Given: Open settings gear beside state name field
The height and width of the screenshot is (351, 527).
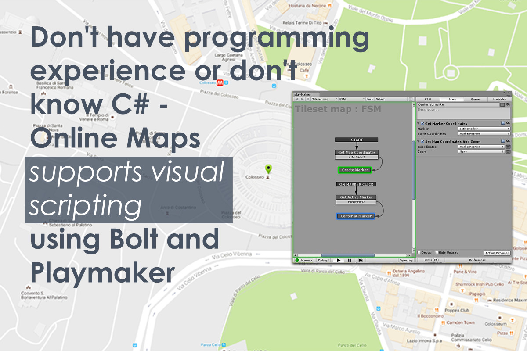Looking at the screenshot, I should (508, 104).
